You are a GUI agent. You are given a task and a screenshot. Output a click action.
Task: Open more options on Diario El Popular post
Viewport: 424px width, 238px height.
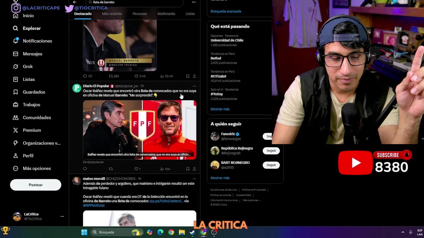194,86
